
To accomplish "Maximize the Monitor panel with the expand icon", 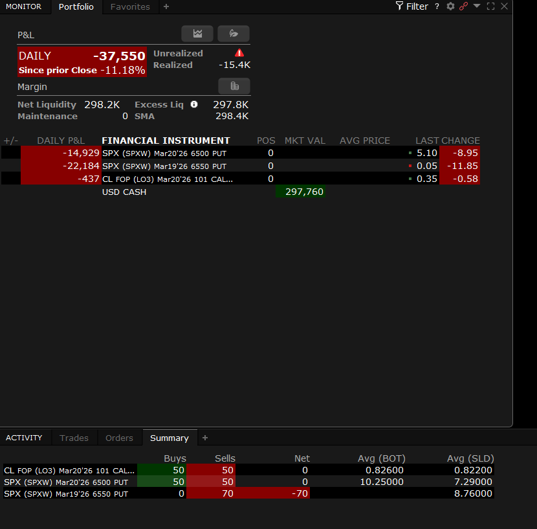I will [x=491, y=6].
